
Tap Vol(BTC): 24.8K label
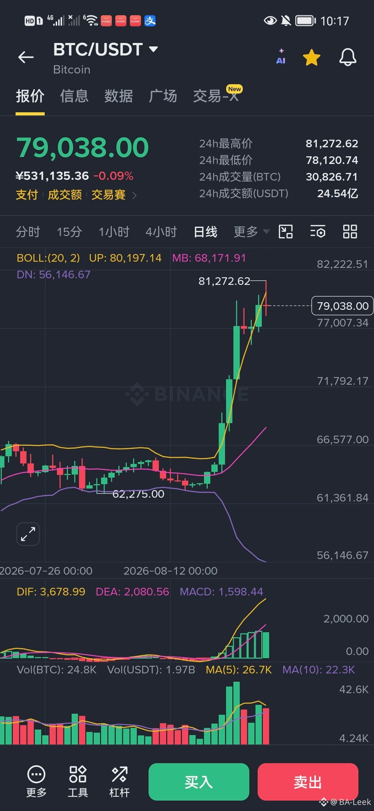[56, 670]
